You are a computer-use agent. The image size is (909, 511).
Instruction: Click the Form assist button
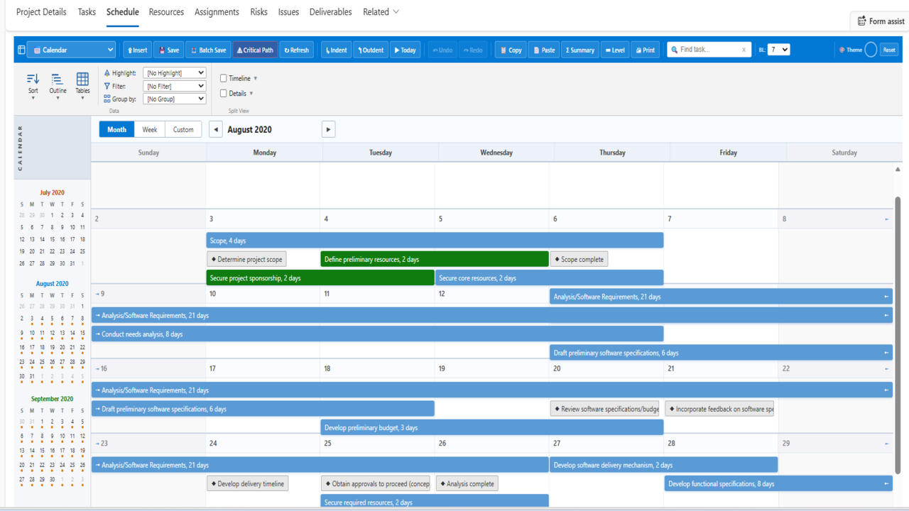[881, 21]
